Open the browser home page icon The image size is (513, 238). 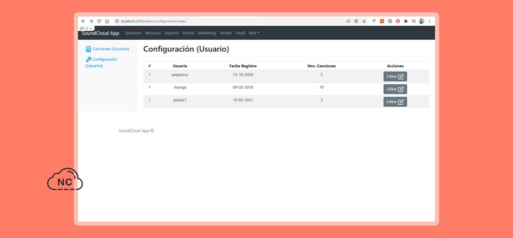pyautogui.click(x=107, y=21)
